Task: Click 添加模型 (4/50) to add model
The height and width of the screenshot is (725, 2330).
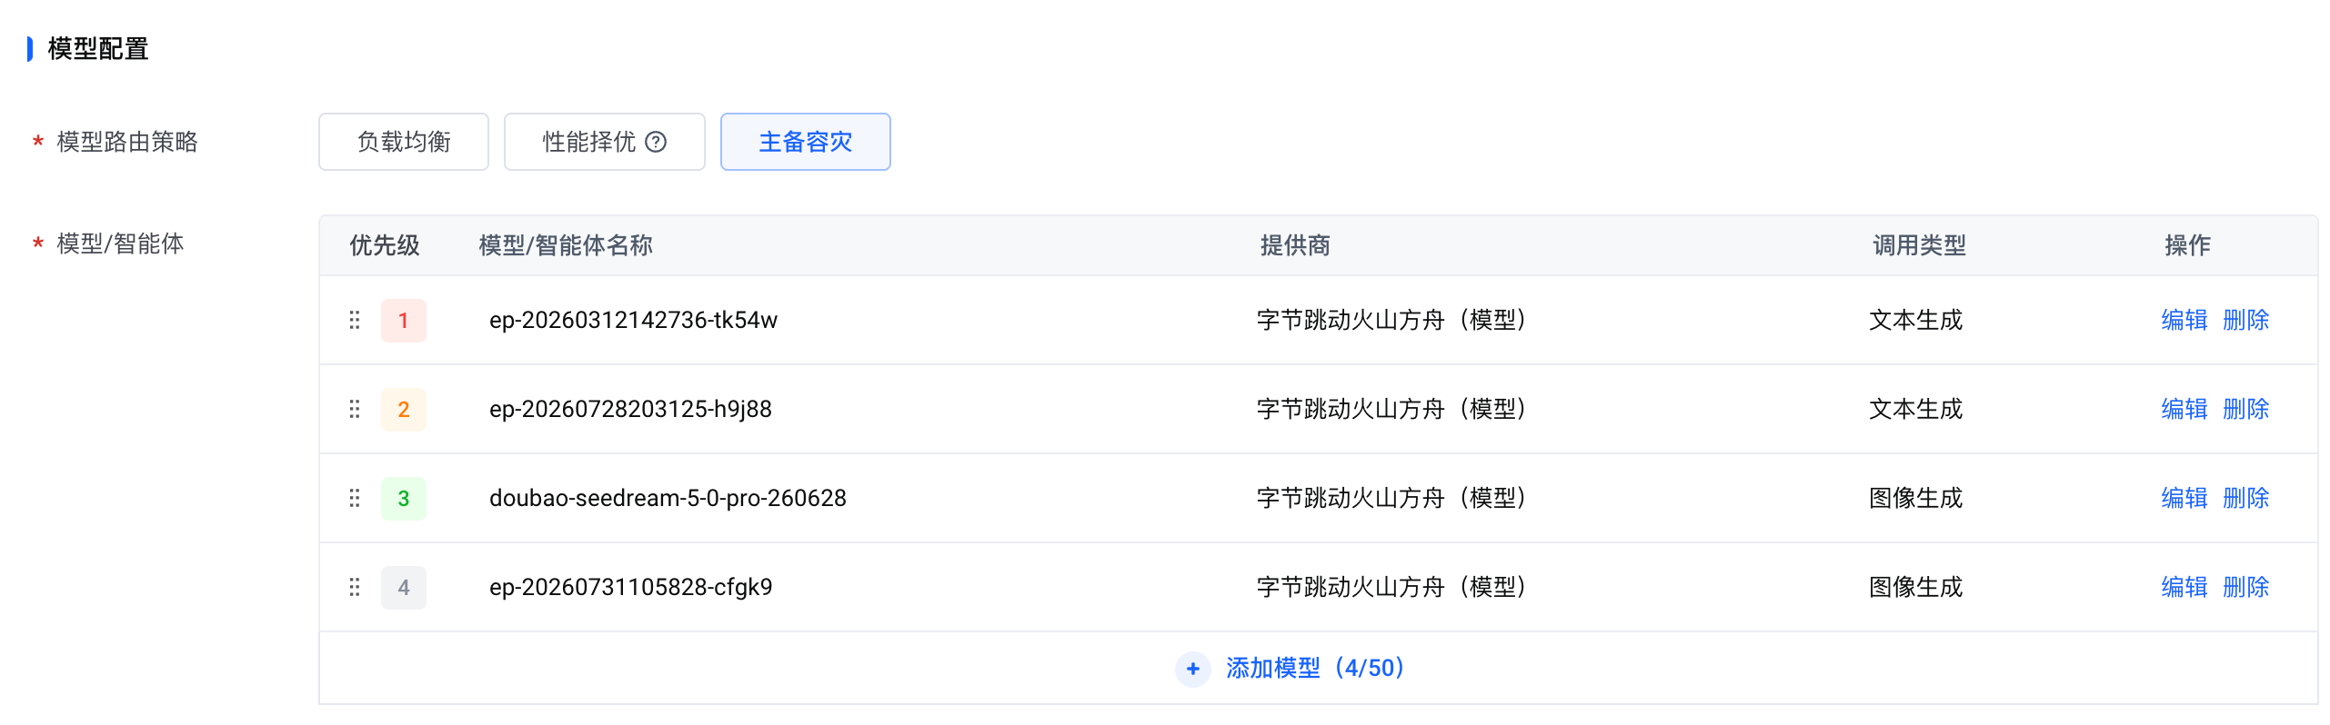Action: point(1315,669)
